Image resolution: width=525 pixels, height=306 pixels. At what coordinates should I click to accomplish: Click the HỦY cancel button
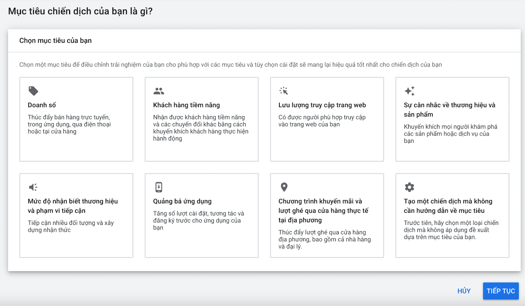(x=464, y=291)
